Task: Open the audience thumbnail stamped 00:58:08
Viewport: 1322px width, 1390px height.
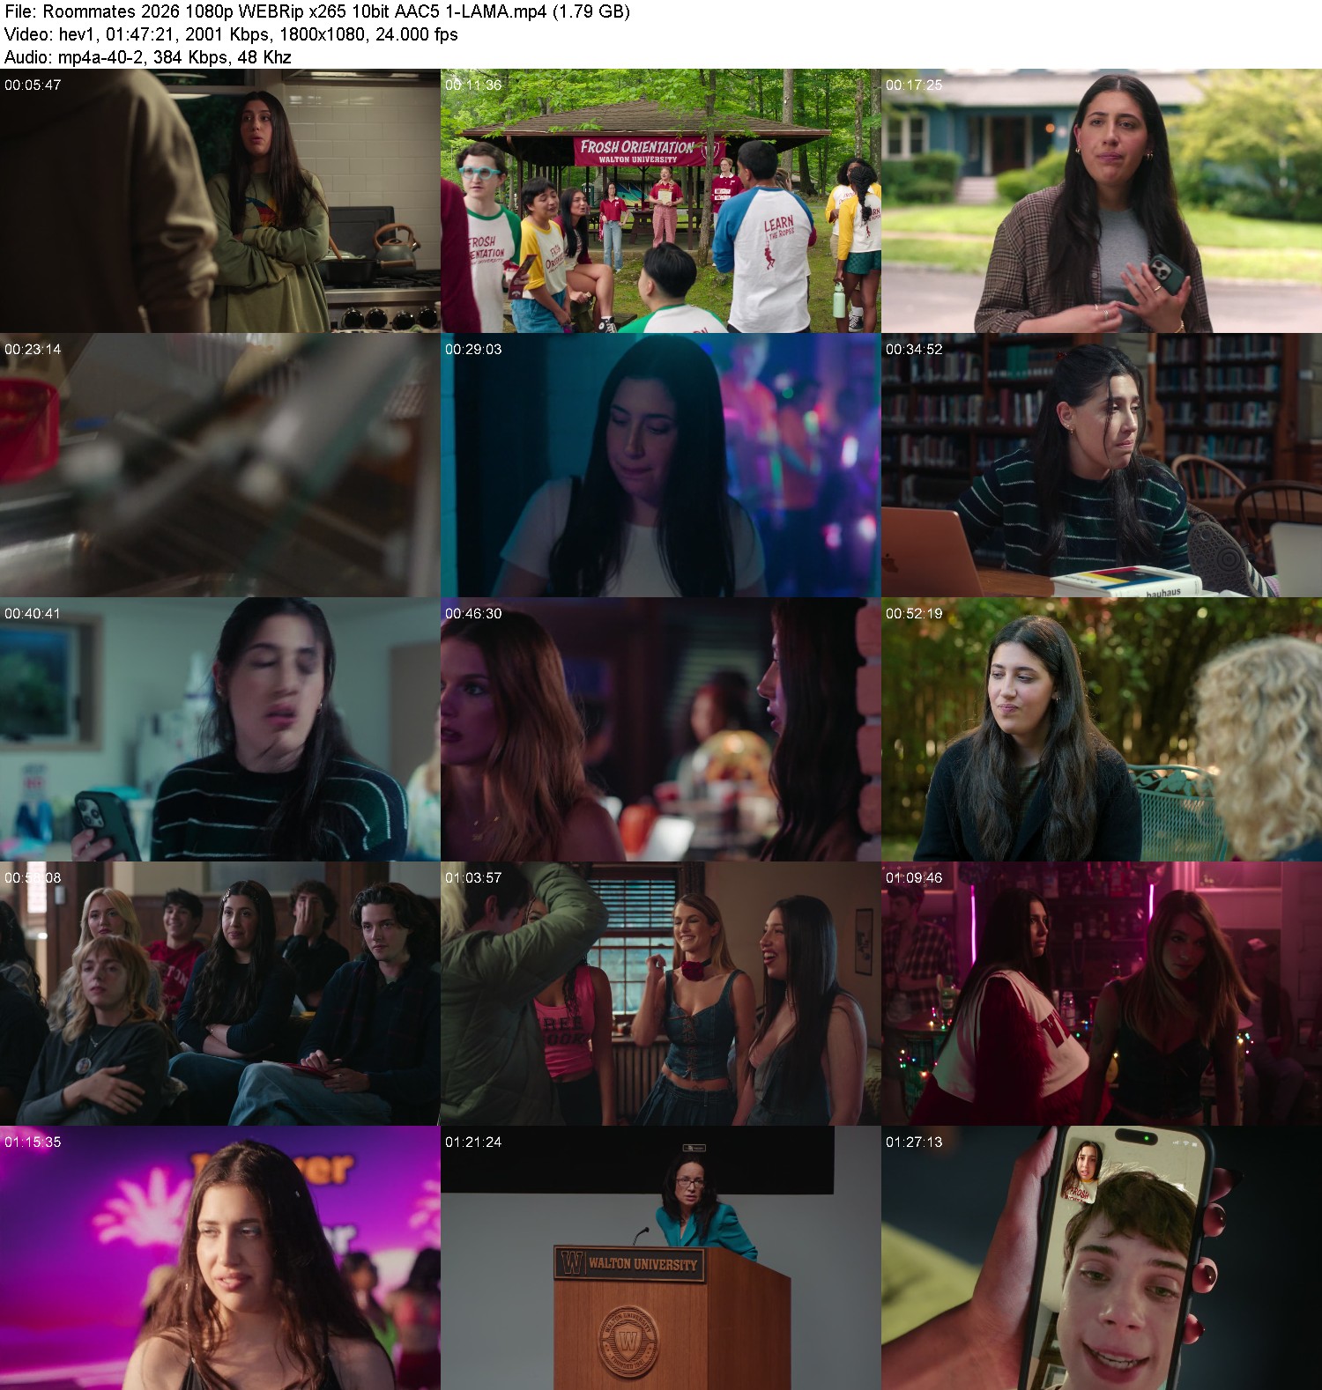Action: click(x=220, y=994)
